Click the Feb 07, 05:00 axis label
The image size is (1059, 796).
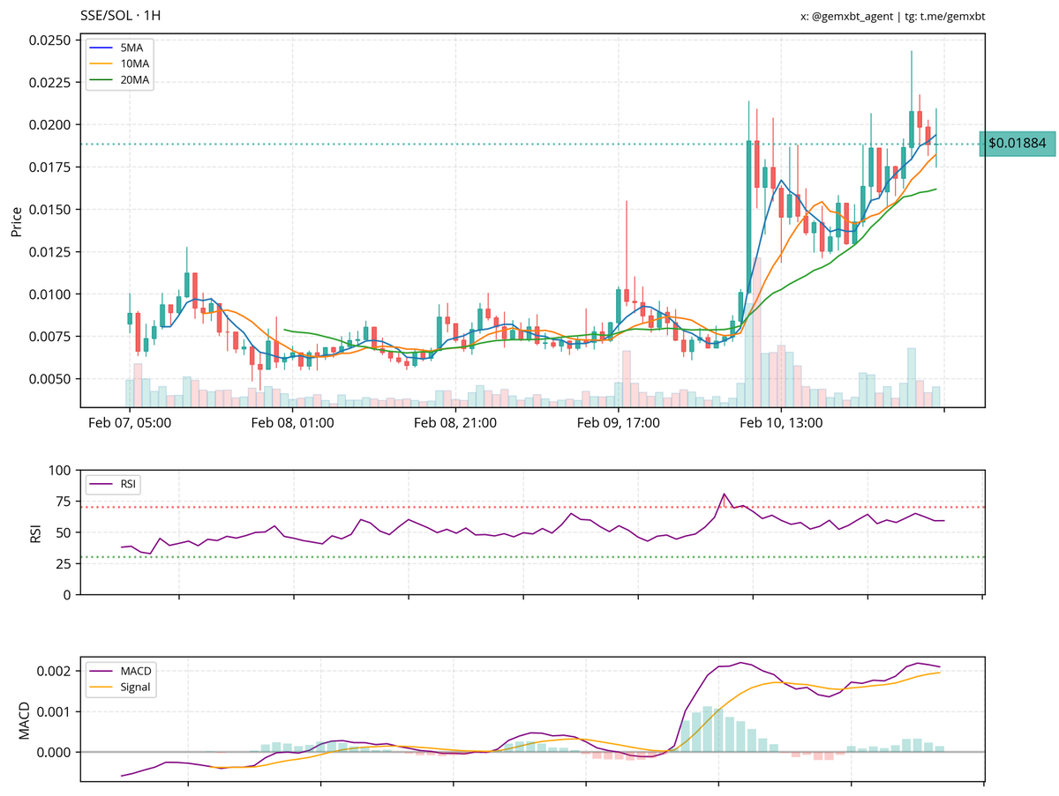click(130, 423)
